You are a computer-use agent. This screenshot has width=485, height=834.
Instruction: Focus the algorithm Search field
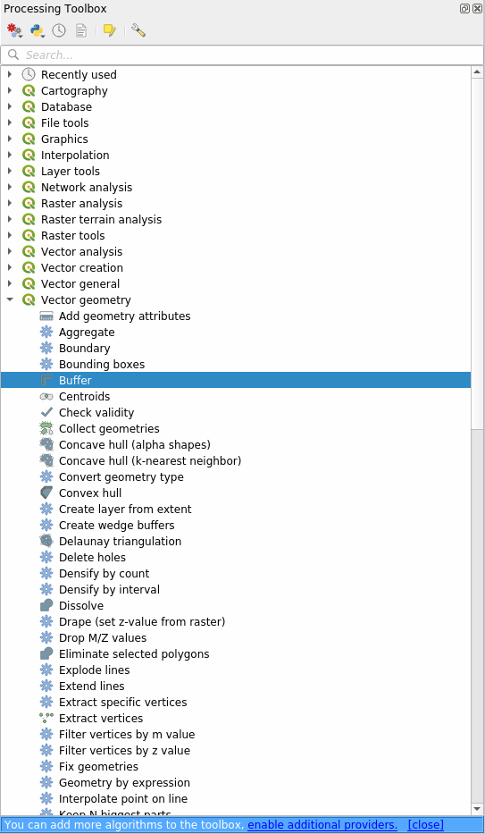pos(242,55)
